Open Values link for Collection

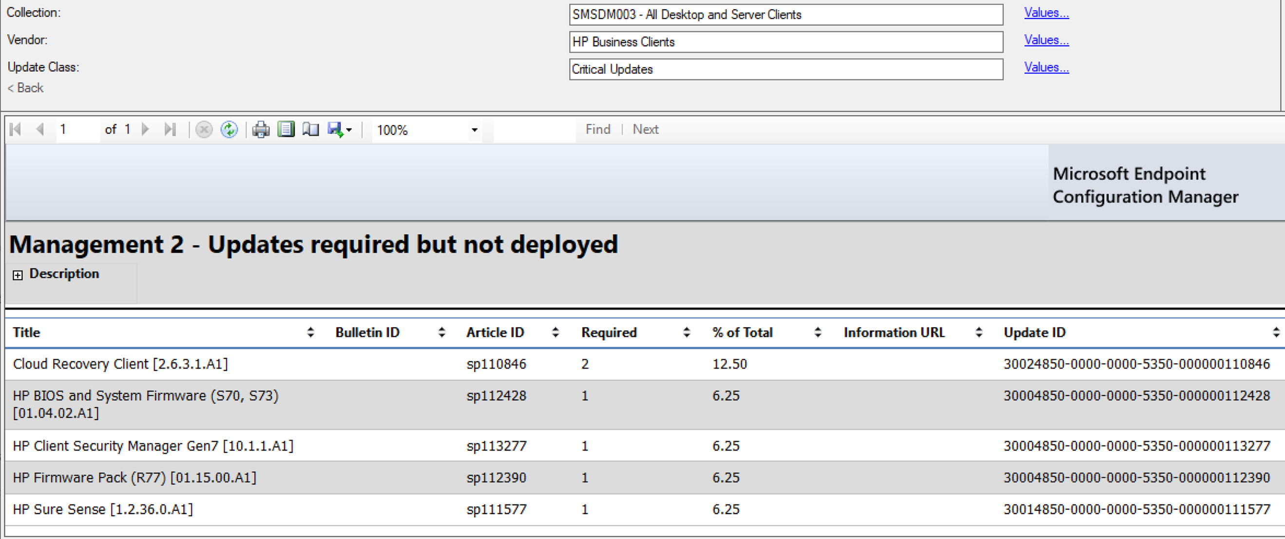point(1046,13)
